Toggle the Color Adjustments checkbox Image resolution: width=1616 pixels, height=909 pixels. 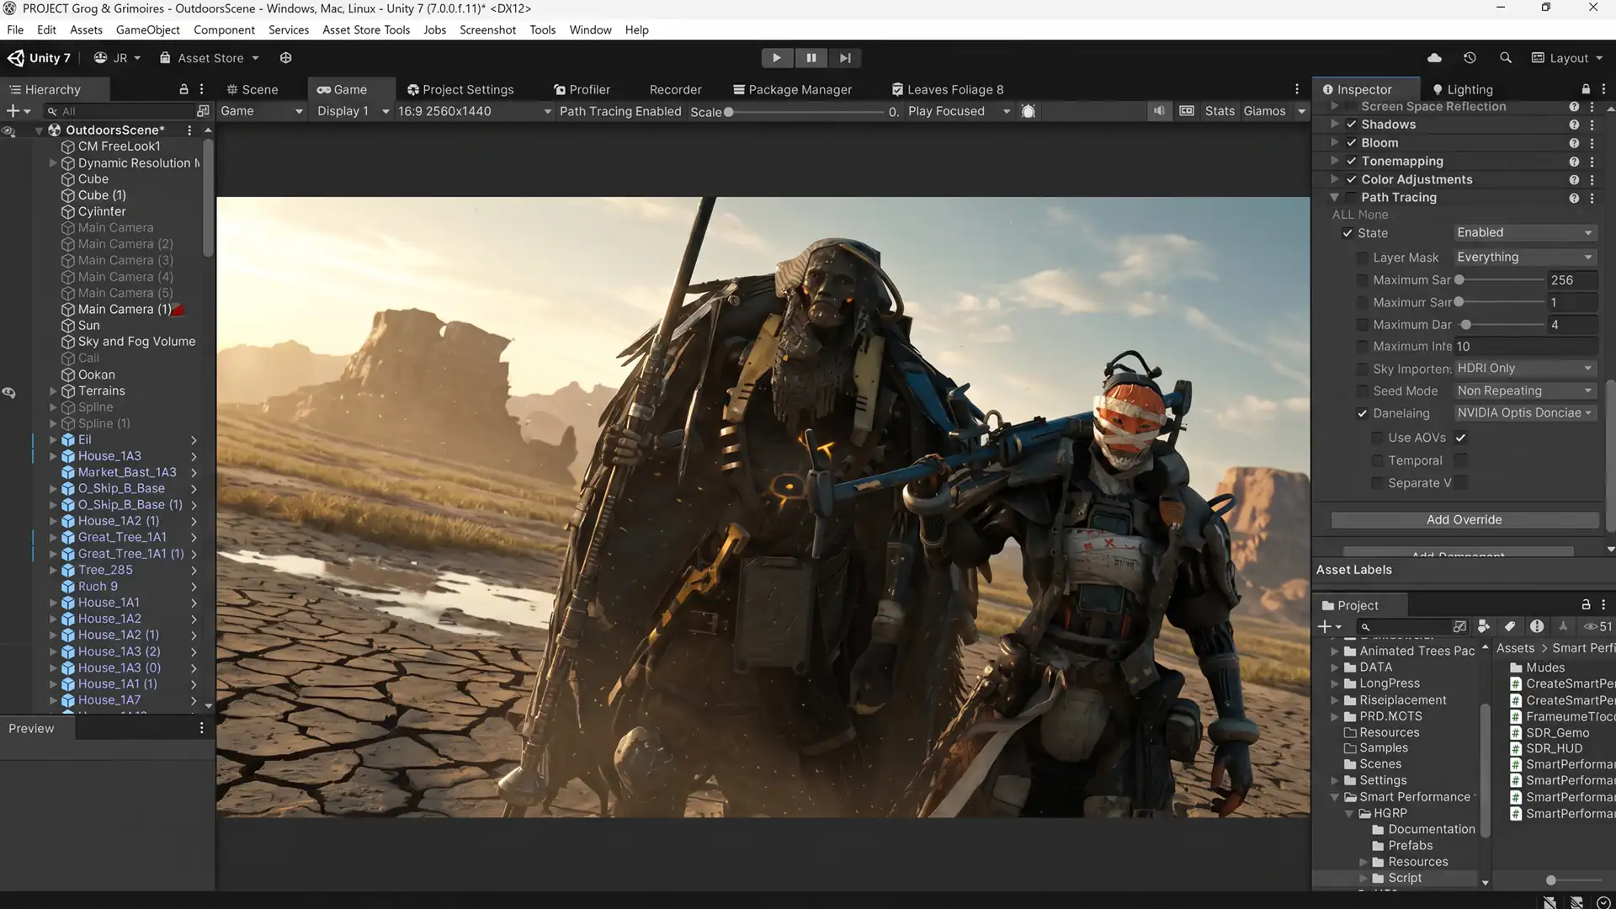coord(1351,180)
